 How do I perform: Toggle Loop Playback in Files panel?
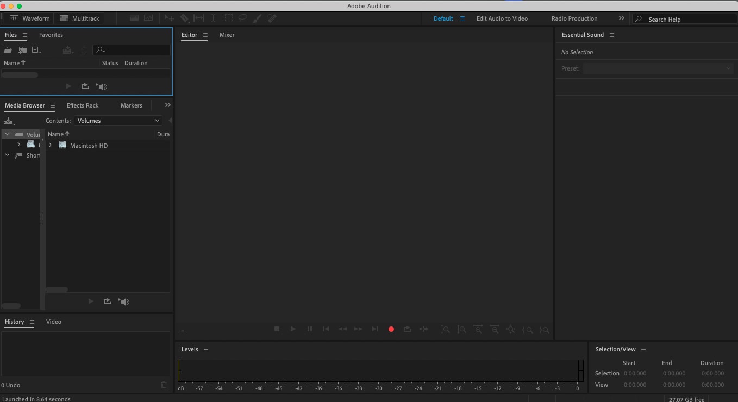click(85, 86)
